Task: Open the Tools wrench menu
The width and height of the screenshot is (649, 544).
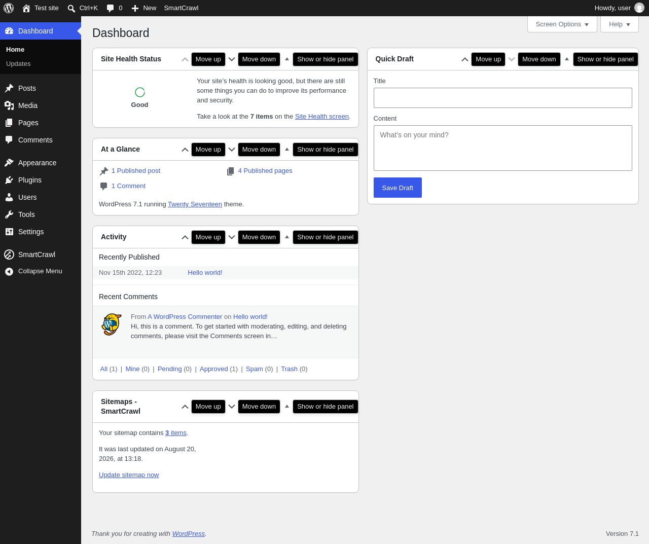Action: tap(41, 214)
